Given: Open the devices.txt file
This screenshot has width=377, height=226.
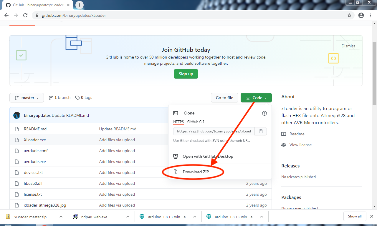Looking at the screenshot, I should point(33,172).
